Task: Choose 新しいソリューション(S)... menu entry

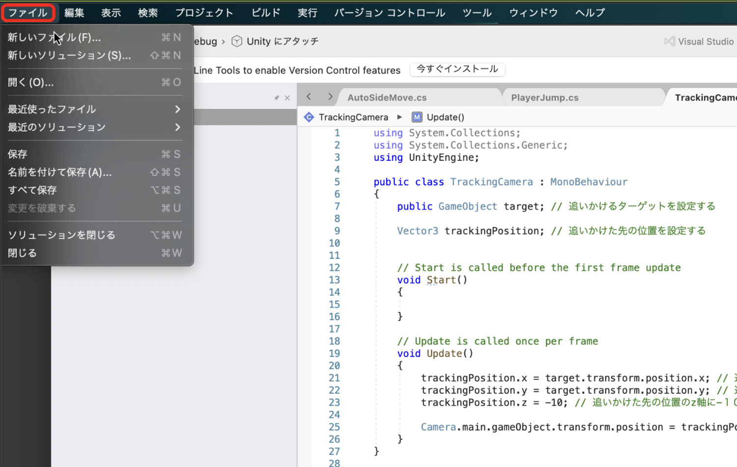Action: (x=95, y=55)
